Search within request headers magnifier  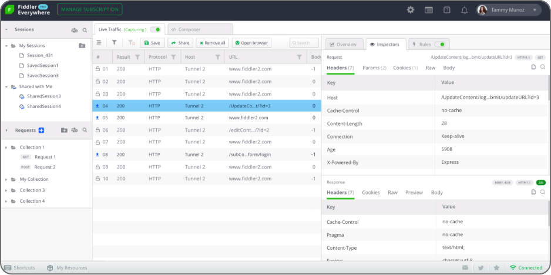pyautogui.click(x=543, y=67)
